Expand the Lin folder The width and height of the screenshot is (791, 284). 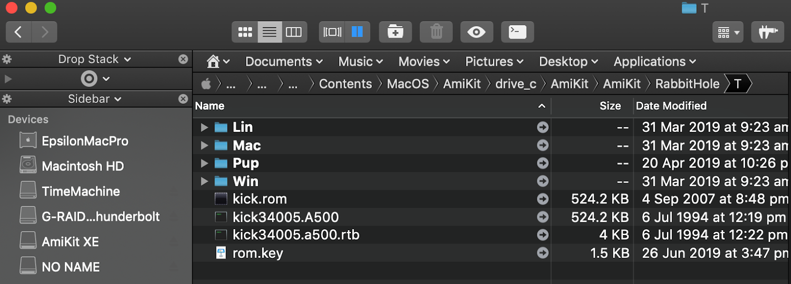(204, 127)
